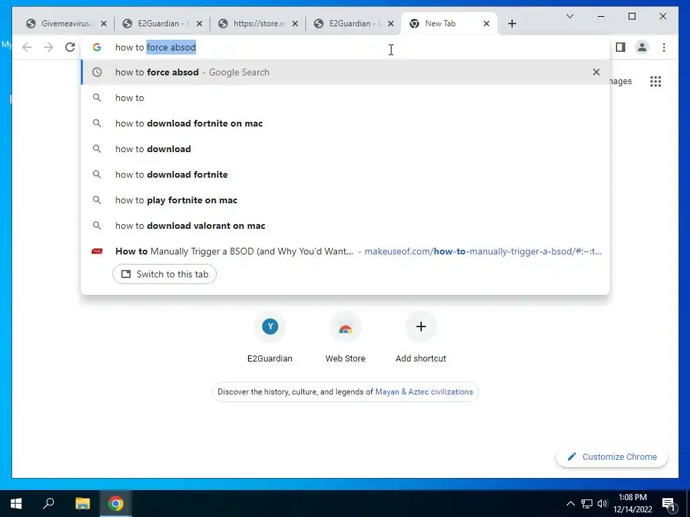Open the Google apps grid
The image size is (690, 517).
(656, 81)
